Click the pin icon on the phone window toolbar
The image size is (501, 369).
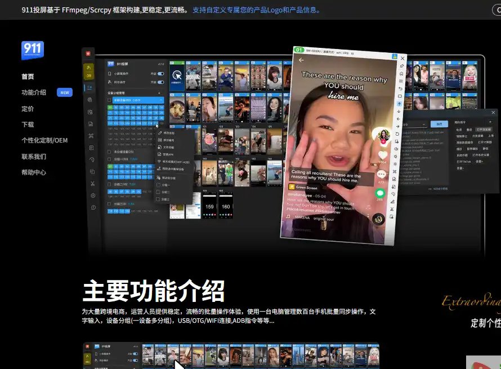pyautogui.click(x=402, y=66)
